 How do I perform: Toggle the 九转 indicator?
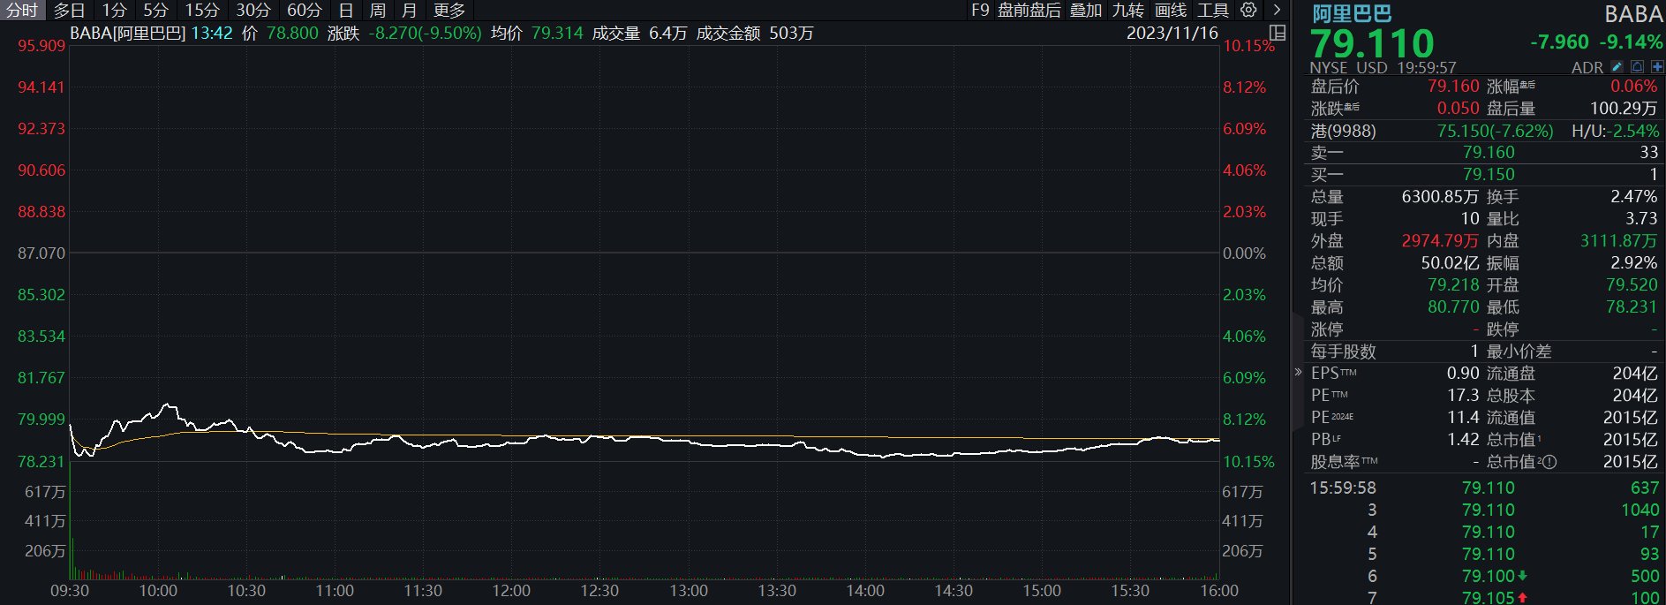[x=1128, y=11]
